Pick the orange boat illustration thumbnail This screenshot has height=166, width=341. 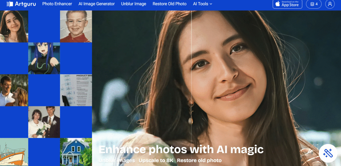(14, 152)
